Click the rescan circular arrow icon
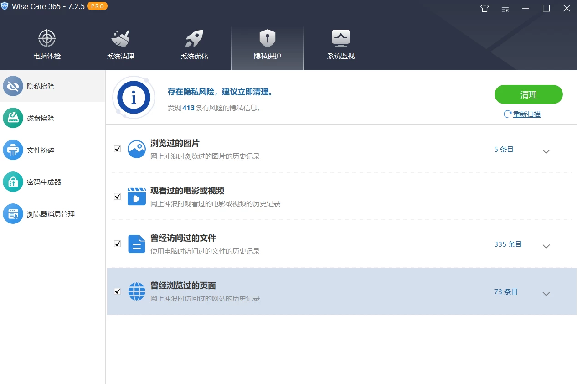The width and height of the screenshot is (577, 384). (508, 114)
